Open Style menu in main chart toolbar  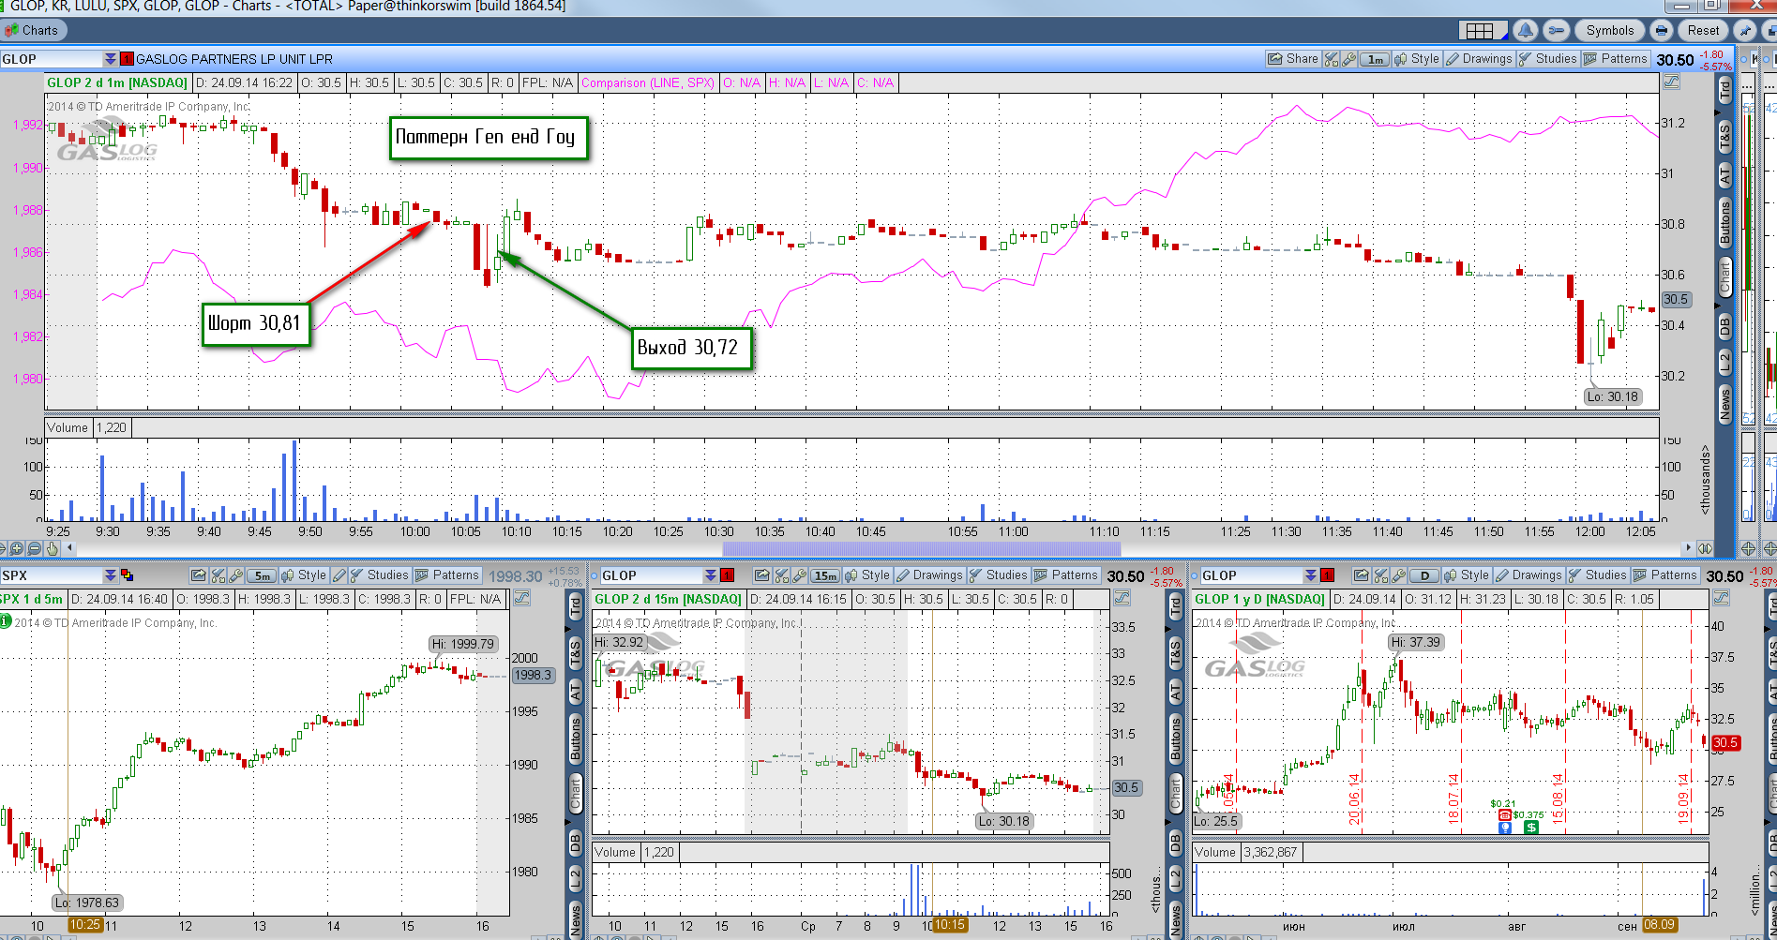click(1416, 59)
